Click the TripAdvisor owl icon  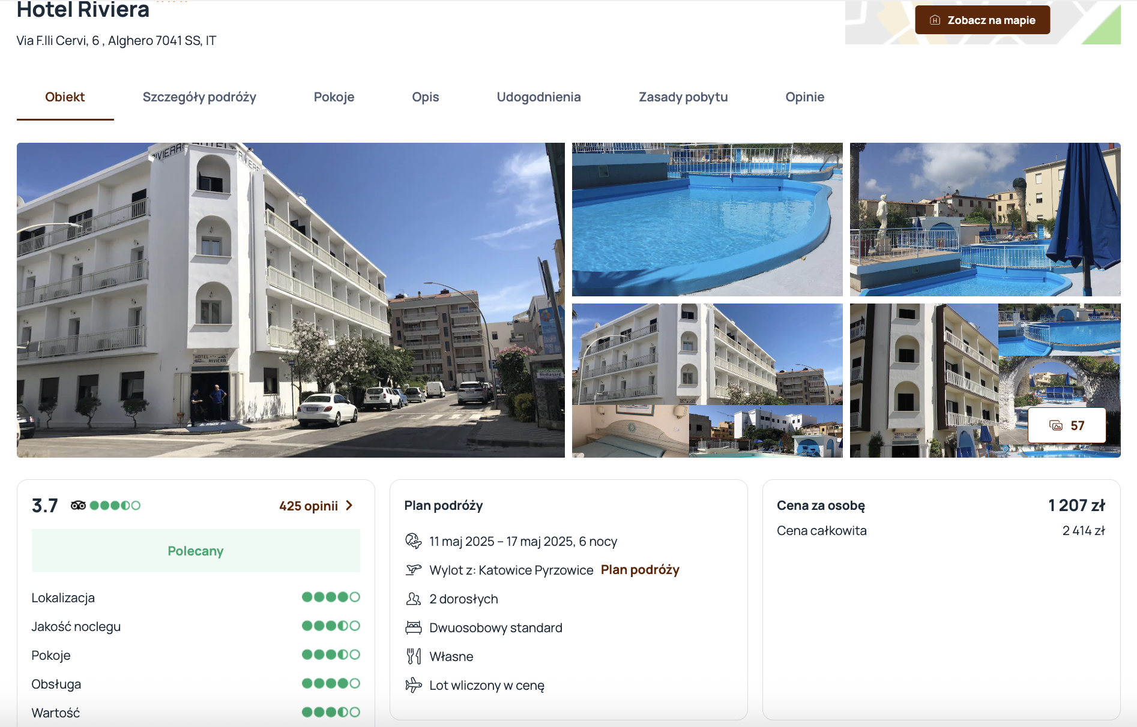coord(78,506)
